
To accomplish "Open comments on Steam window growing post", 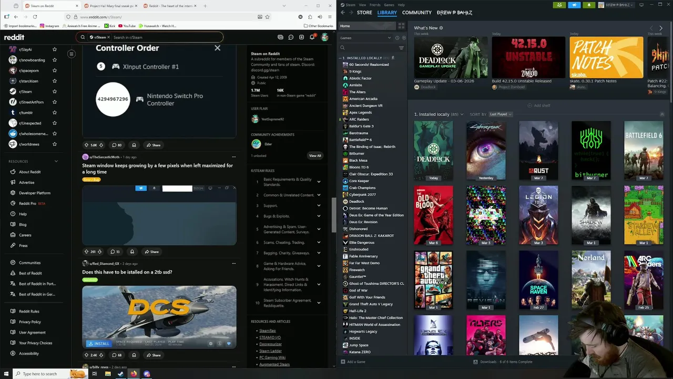I will (115, 252).
